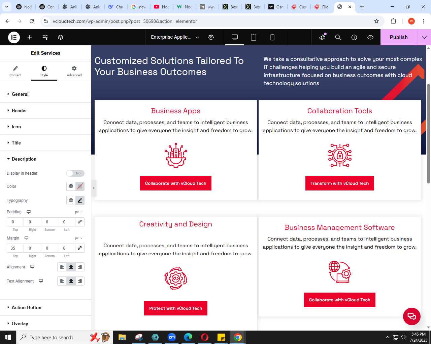This screenshot has width=431, height=344.
Task: Click the Publish button
Action: pyautogui.click(x=399, y=37)
